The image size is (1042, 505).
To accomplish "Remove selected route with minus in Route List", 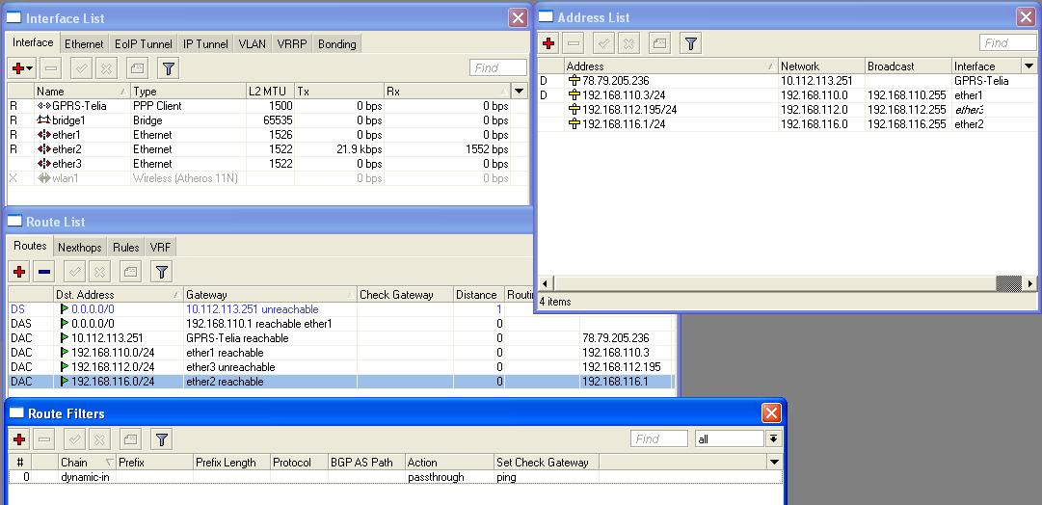I will coord(44,271).
